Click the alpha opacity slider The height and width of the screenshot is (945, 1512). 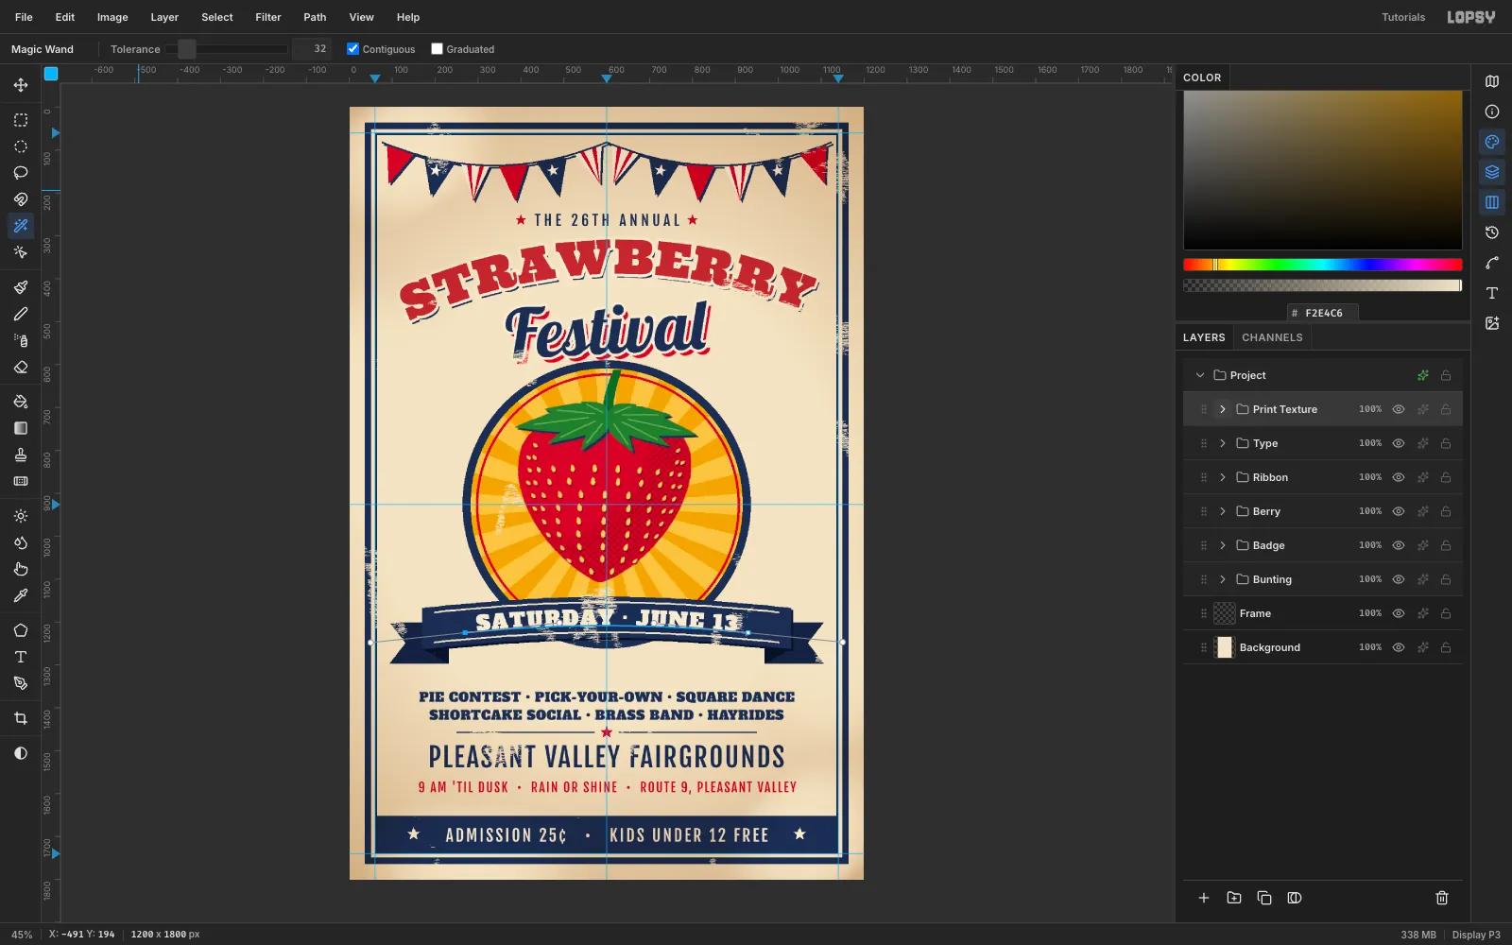point(1322,285)
